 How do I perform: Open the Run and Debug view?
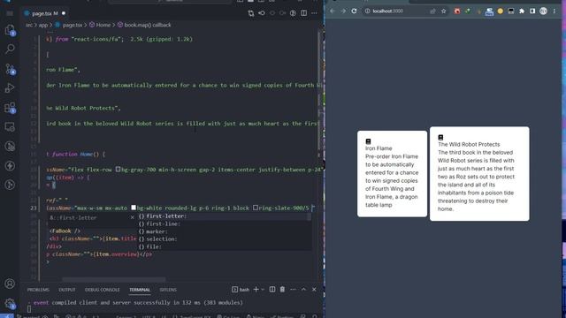tap(10, 88)
